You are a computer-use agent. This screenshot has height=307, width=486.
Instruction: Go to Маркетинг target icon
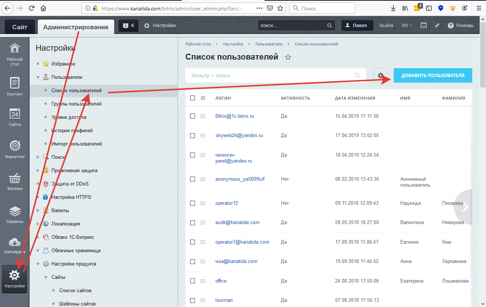(15, 149)
